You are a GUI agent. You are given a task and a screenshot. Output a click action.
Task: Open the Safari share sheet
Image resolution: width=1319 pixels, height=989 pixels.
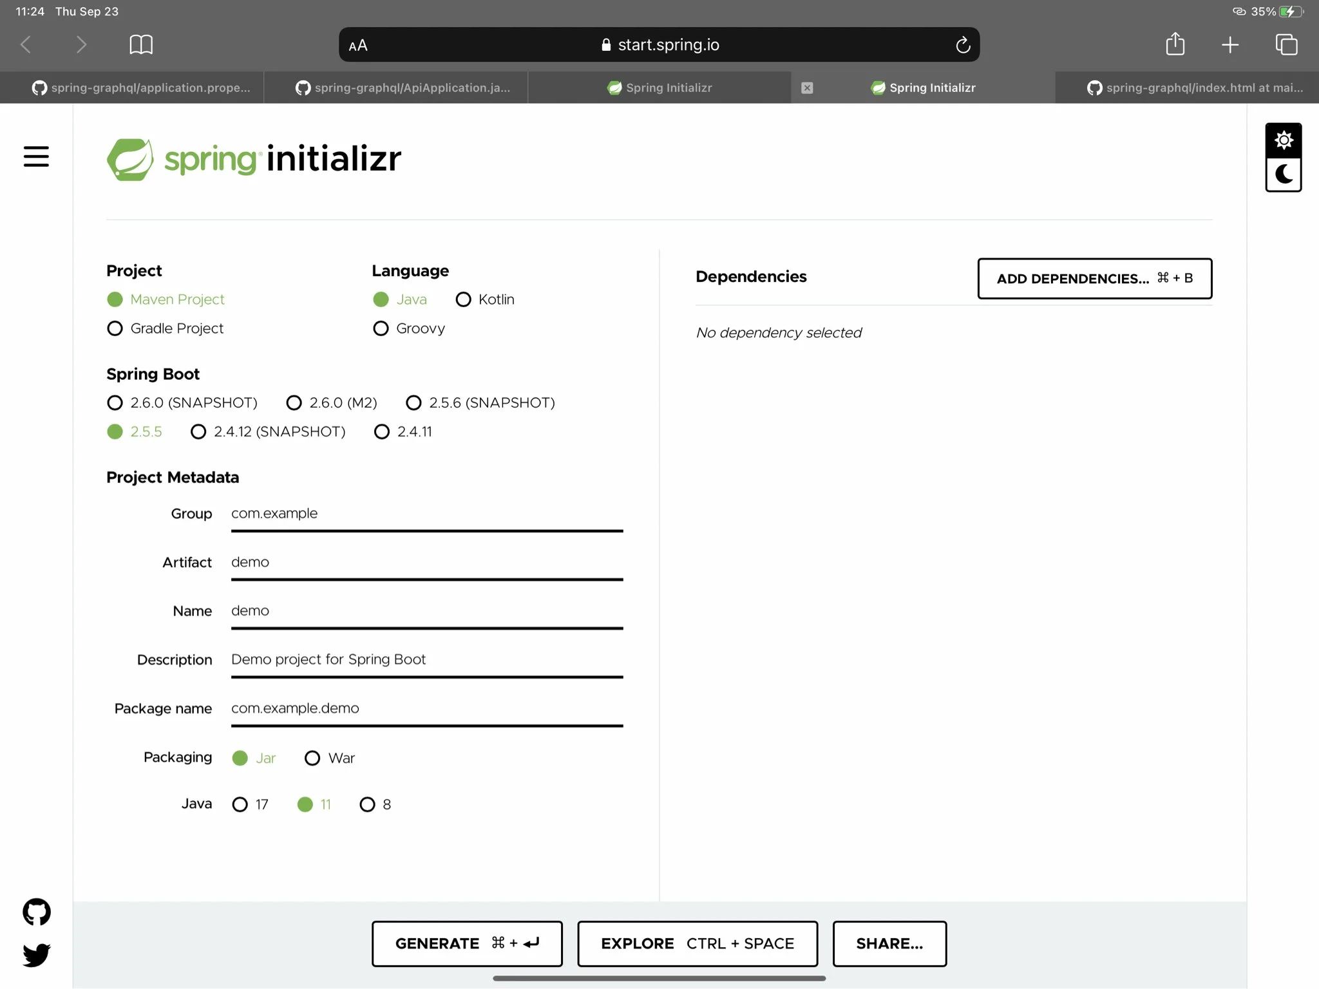[1175, 44]
